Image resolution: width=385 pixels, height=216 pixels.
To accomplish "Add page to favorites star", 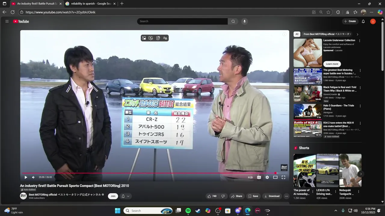I will tap(328, 12).
